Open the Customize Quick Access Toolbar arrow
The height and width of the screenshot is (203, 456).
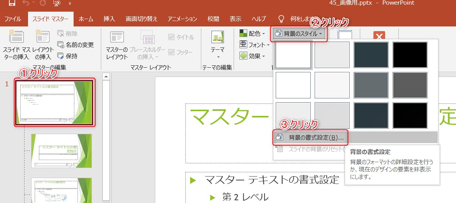(70, 3)
